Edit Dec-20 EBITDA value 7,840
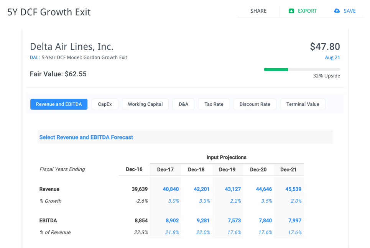The height and width of the screenshot is (248, 370). coord(265,221)
